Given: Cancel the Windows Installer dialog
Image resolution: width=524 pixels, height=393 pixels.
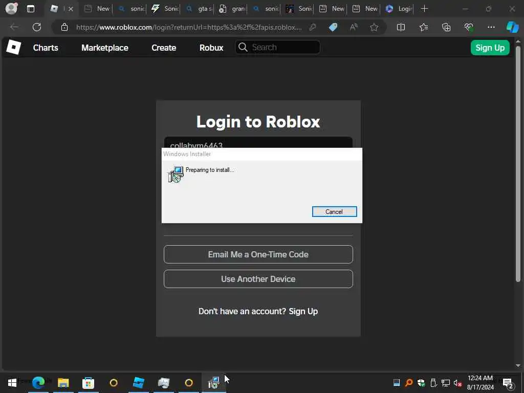Looking at the screenshot, I should pyautogui.click(x=334, y=211).
